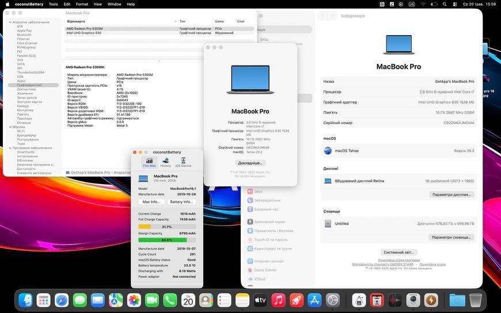The image size is (501, 313).
Task: Click the Untitled storage disk row
Action: point(398,224)
